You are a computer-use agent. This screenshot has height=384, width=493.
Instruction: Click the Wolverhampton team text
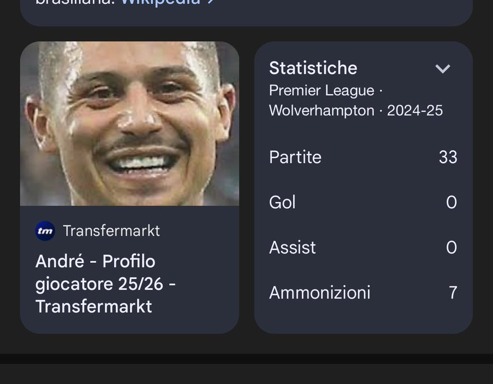coord(322,111)
